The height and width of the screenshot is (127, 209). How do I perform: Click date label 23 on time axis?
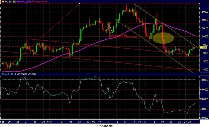tap(185, 122)
